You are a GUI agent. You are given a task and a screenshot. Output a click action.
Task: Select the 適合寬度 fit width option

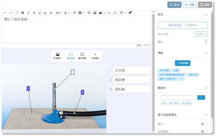tap(71, 56)
